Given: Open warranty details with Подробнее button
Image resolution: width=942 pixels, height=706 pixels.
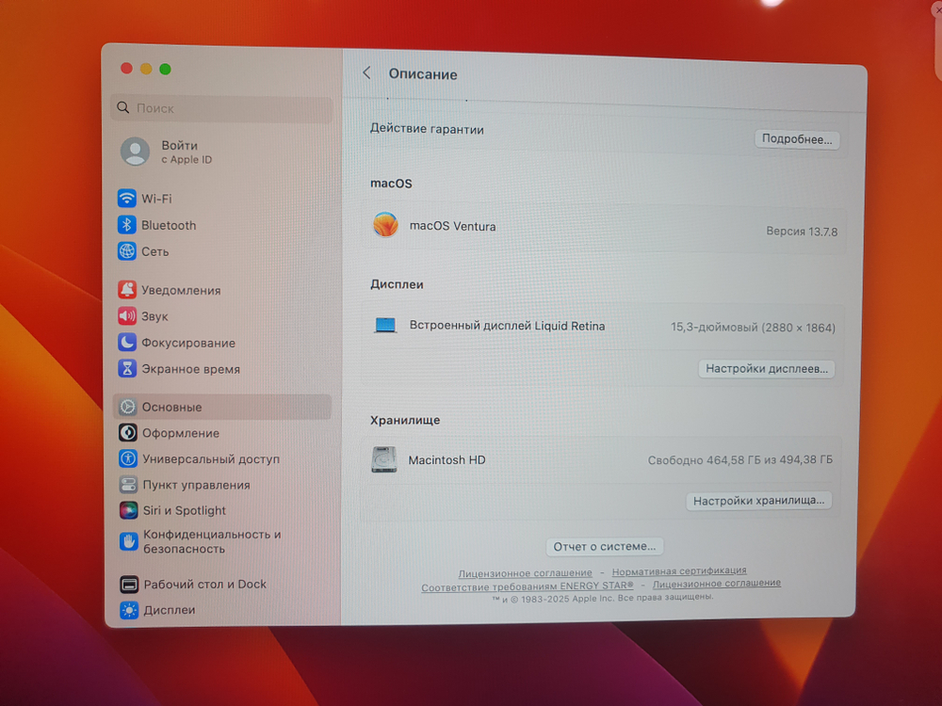Looking at the screenshot, I should [x=797, y=139].
